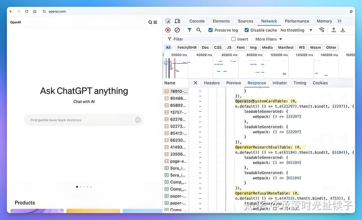This screenshot has width=362, height=220.
Task: Open the Initiator tab of the request
Action: (x=280, y=83)
